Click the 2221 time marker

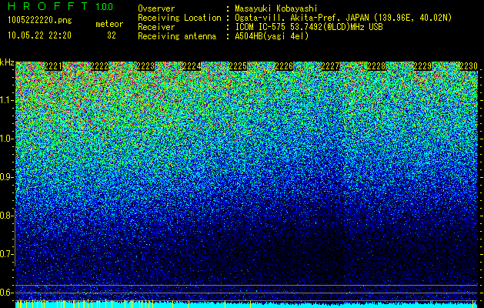(53, 66)
